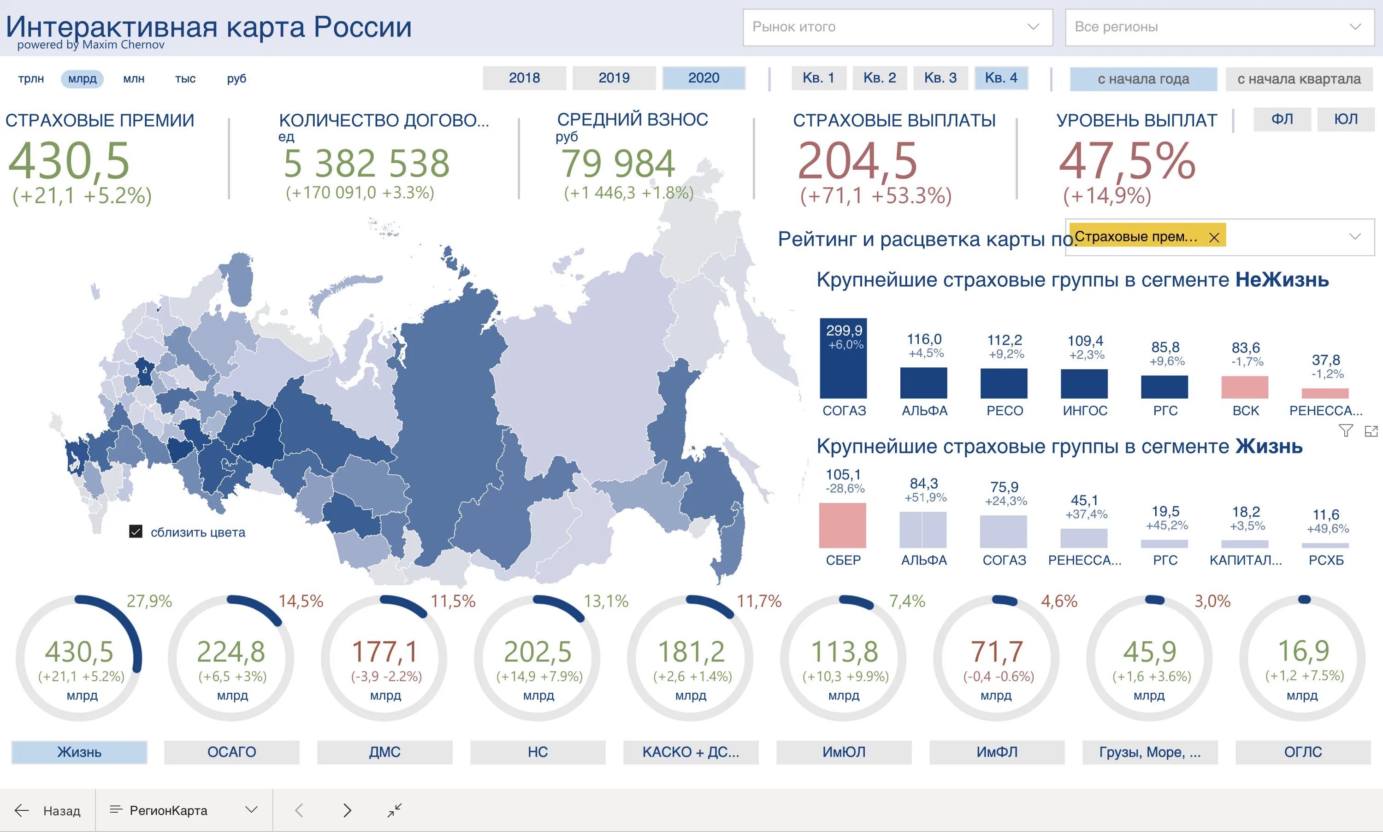Viewport: 1383px width, 832px height.
Task: Toggle the ФЛ filter button
Action: pos(1282,119)
